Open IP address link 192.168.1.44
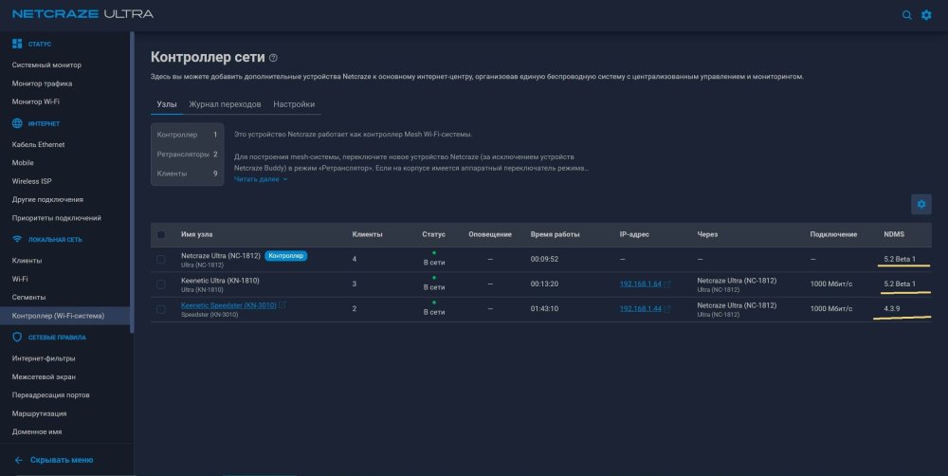Screen dimensions: 948x476 coord(640,308)
